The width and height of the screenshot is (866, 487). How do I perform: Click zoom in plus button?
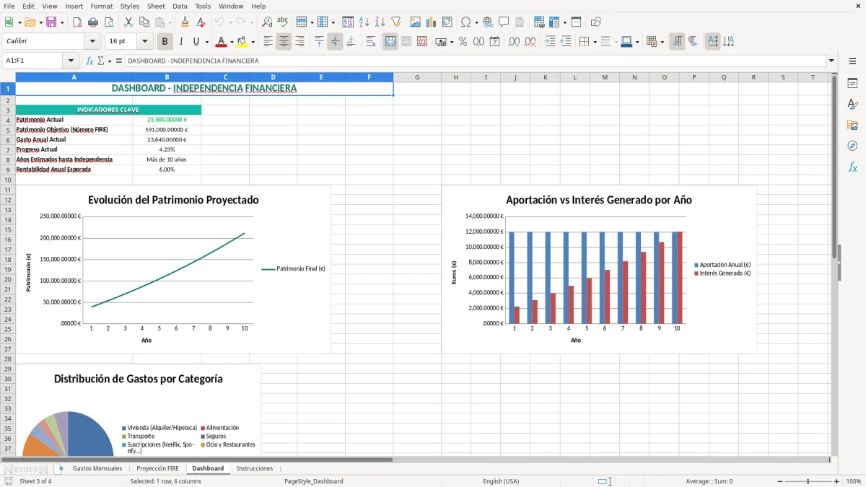click(x=837, y=481)
